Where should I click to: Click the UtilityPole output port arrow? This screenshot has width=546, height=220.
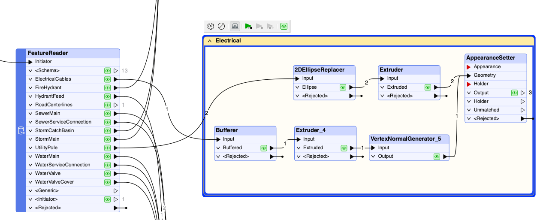(116, 148)
